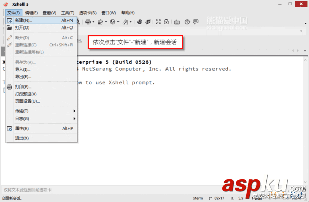The width and height of the screenshot is (309, 202).
Task: Choose 导入(I)... from the menu
Action: [41, 70]
